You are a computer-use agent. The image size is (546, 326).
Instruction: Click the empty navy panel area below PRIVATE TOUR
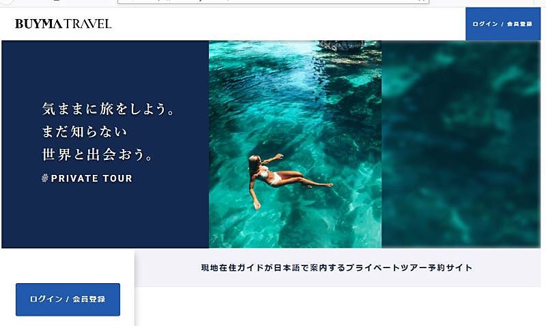(x=105, y=215)
